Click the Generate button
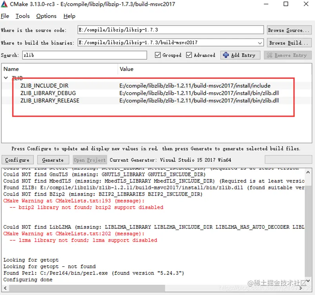Viewport: 315px width, 295px height. pos(53,160)
